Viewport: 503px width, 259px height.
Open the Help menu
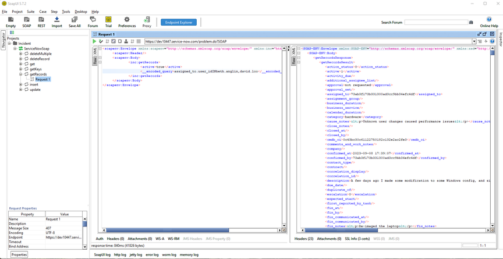95,12
